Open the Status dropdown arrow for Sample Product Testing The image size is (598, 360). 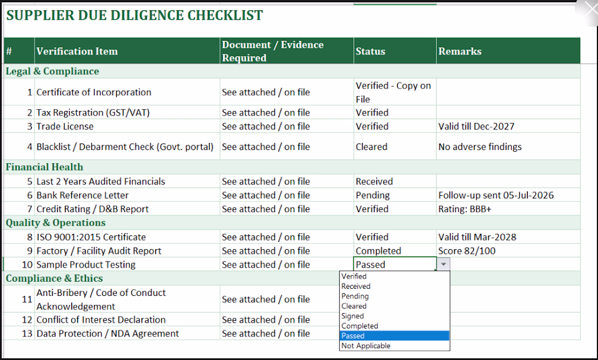pos(443,264)
